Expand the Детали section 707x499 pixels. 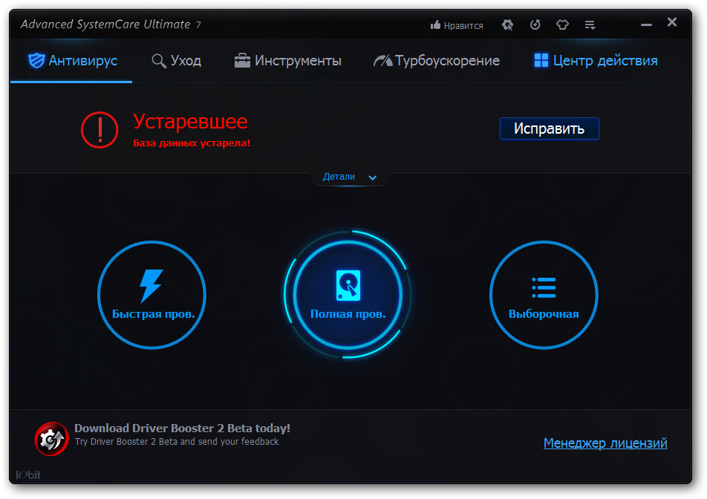pyautogui.click(x=350, y=177)
